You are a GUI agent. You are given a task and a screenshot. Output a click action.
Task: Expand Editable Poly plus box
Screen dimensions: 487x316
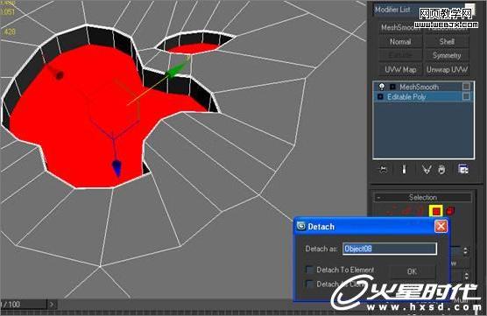(380, 97)
